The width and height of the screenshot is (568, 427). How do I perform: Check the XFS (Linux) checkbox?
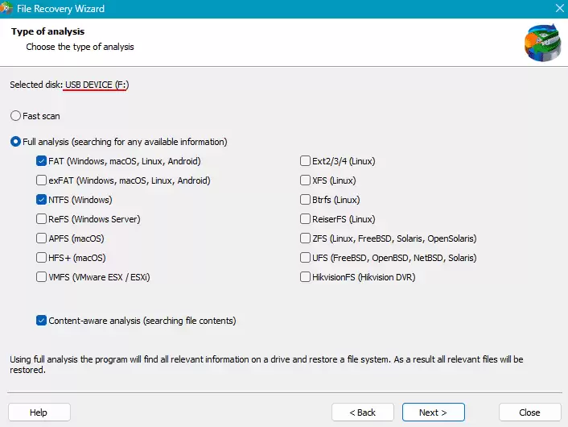[x=306, y=180]
